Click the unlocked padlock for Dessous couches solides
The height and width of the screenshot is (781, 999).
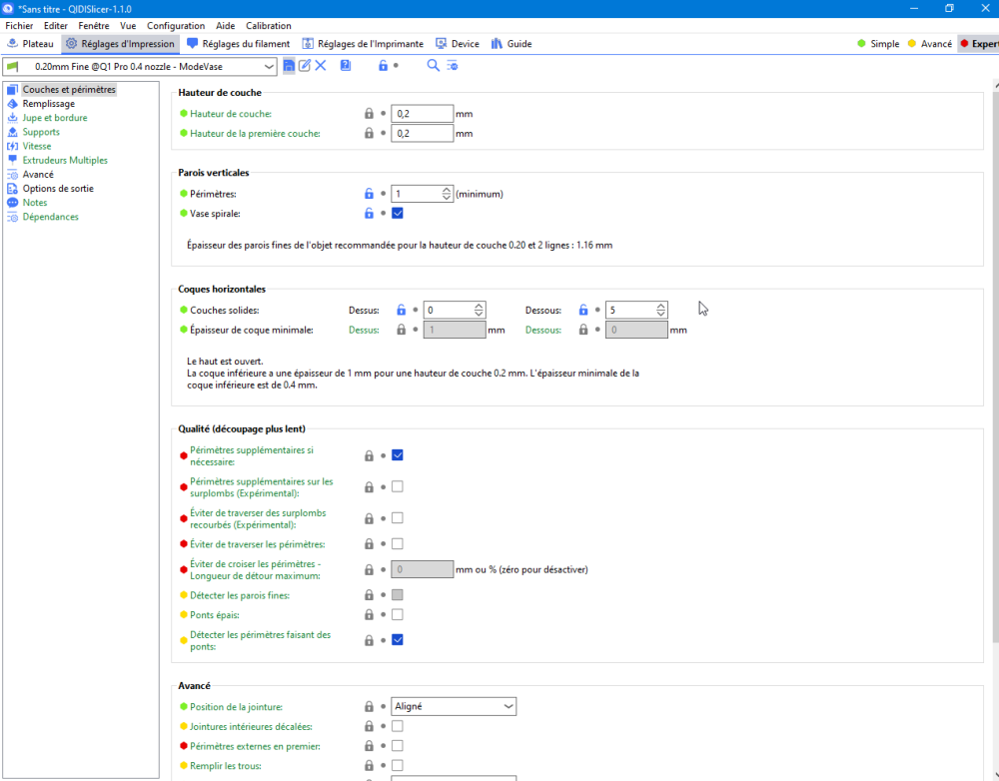point(583,311)
